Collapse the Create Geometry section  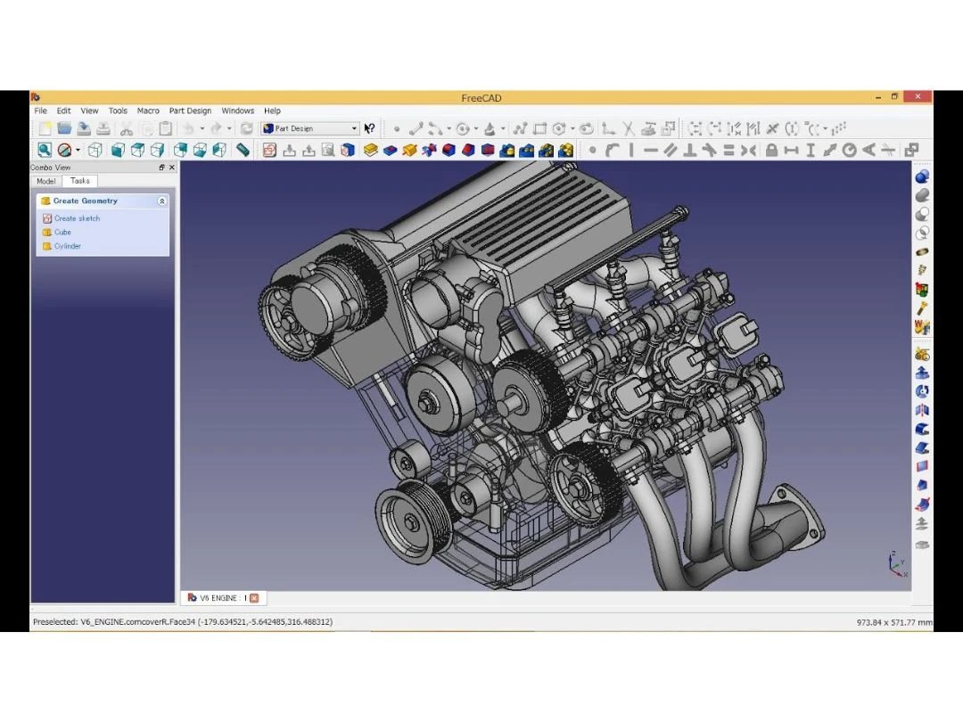coord(162,201)
